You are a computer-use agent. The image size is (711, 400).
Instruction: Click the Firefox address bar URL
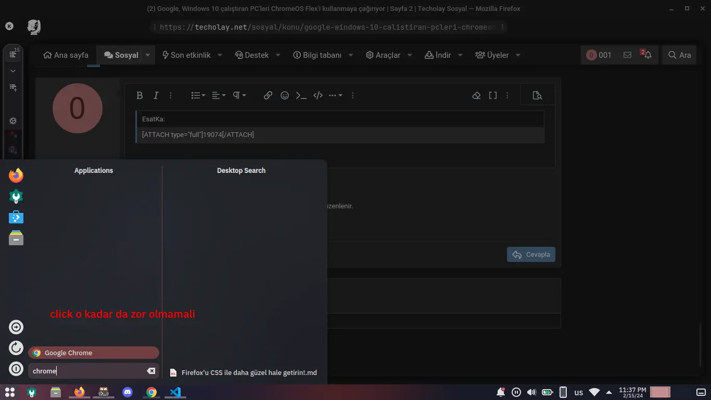point(328,27)
